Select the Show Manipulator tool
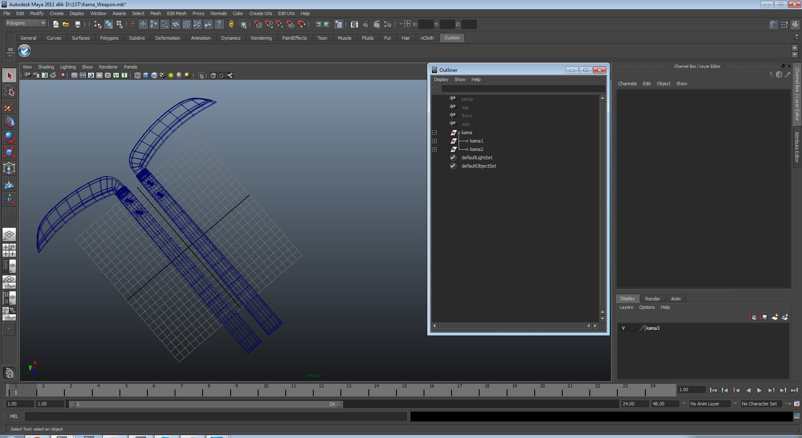The width and height of the screenshot is (802, 438). click(x=9, y=199)
